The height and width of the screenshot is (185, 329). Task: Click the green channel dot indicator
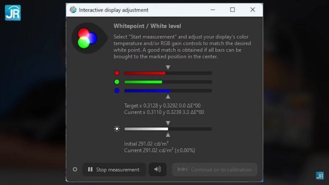tap(117, 82)
